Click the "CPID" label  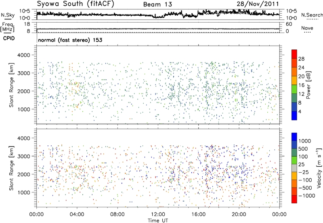(9, 38)
